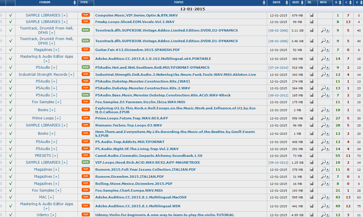Image resolution: width=363 pixels, height=217 pixels.
Task: Click DL floppy icon for Prime.Loops.Future.Trap
Action: (312, 118)
